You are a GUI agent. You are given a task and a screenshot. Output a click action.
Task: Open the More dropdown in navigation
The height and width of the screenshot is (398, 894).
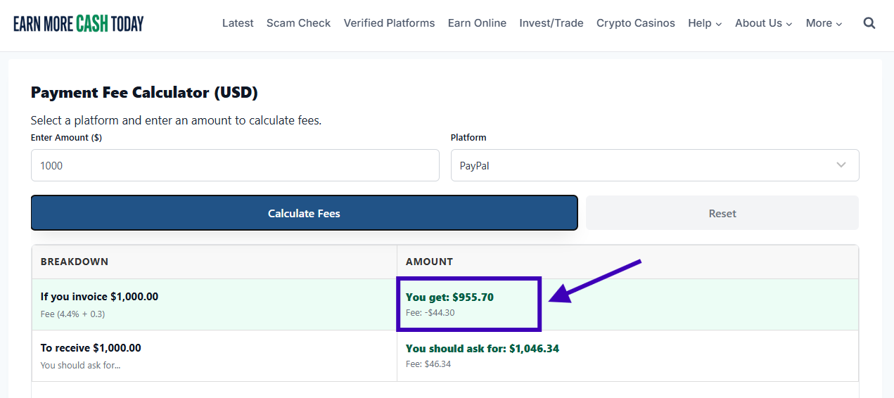(824, 23)
